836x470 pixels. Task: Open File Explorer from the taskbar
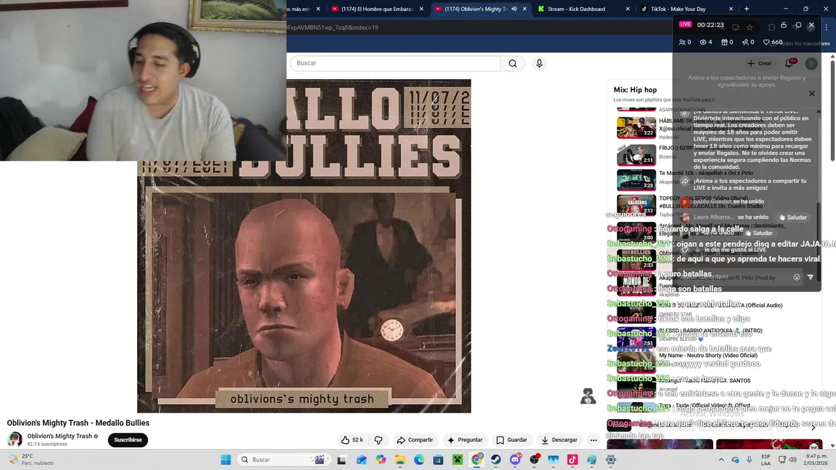(400, 460)
